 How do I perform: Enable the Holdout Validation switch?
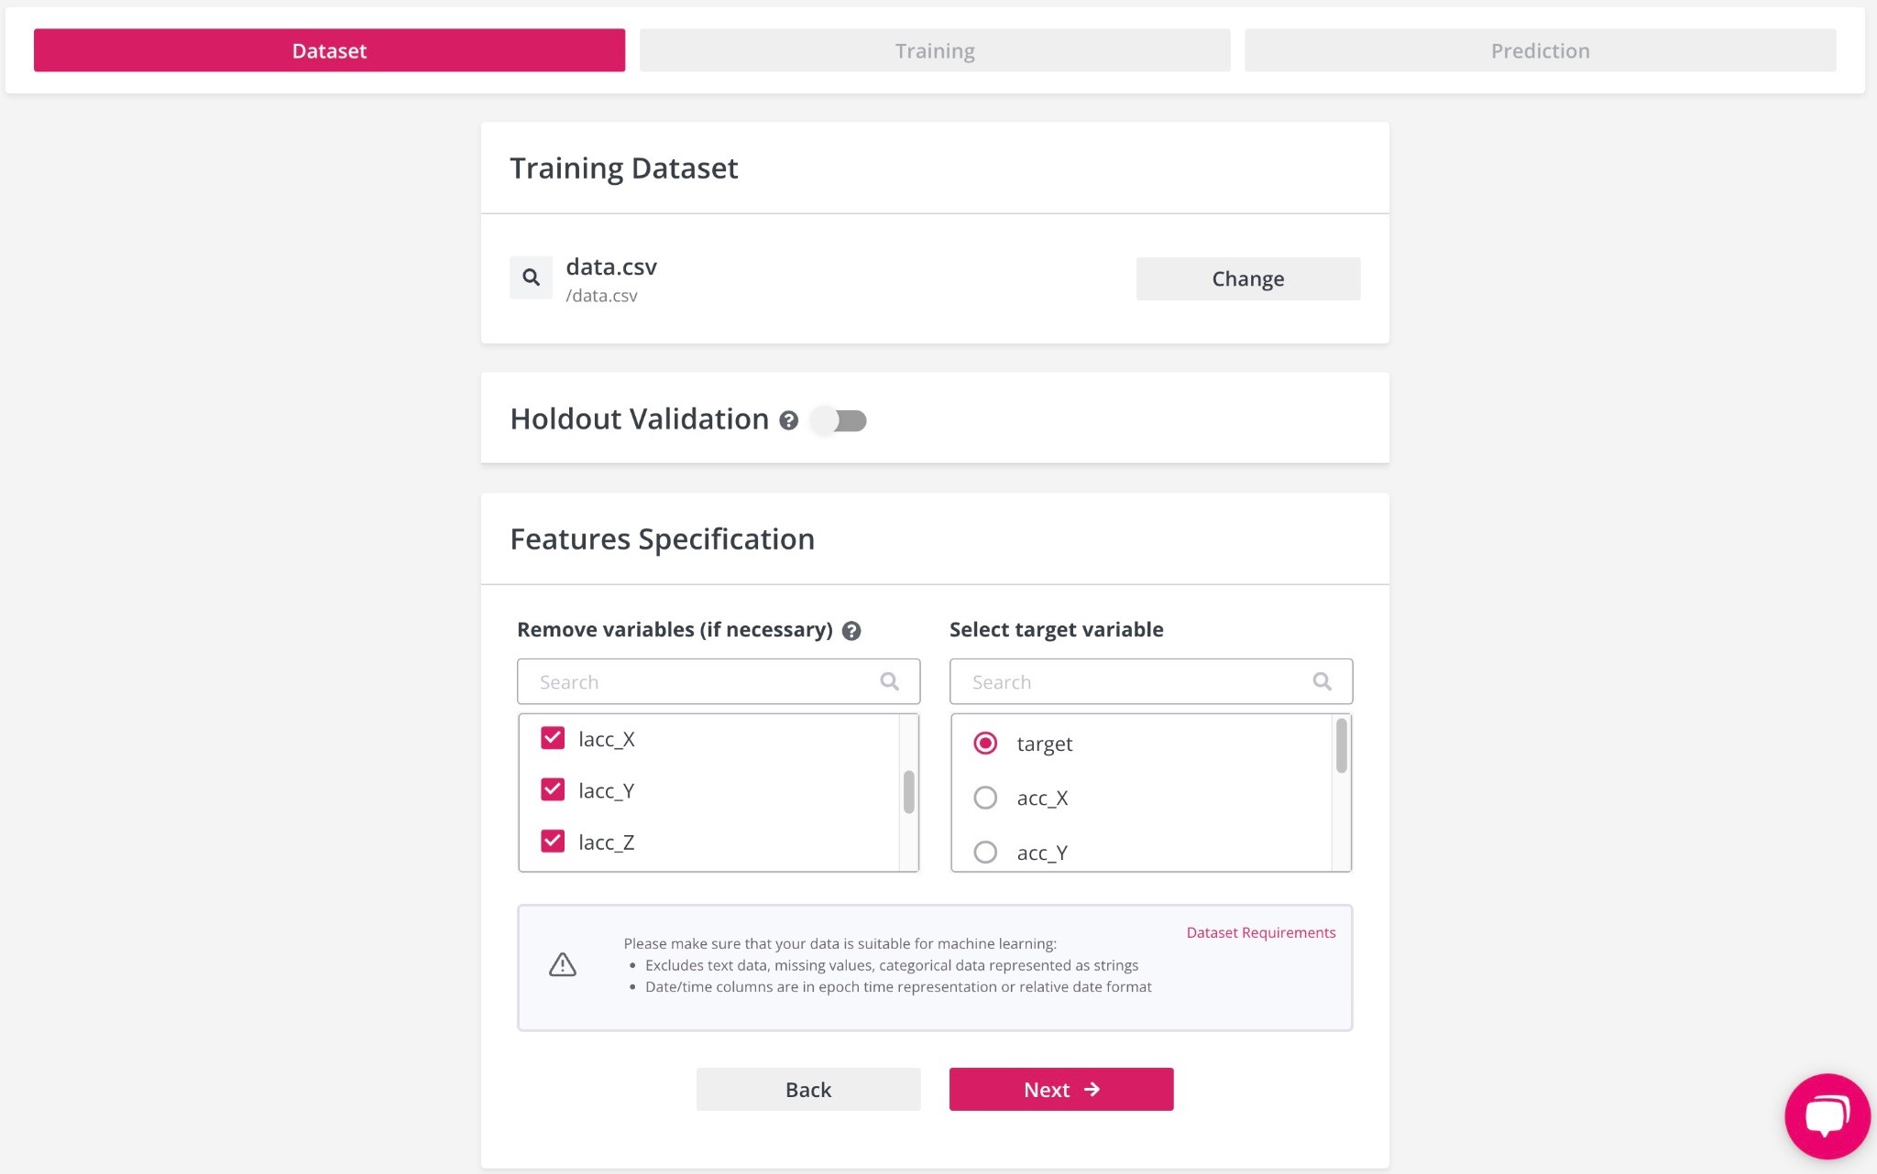click(x=840, y=420)
